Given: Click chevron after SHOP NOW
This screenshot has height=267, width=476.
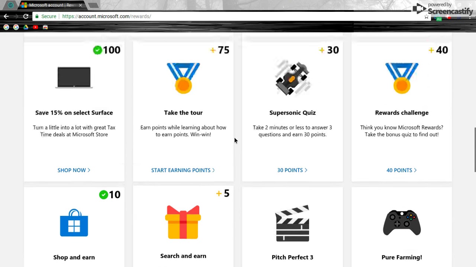Looking at the screenshot, I should click(89, 170).
